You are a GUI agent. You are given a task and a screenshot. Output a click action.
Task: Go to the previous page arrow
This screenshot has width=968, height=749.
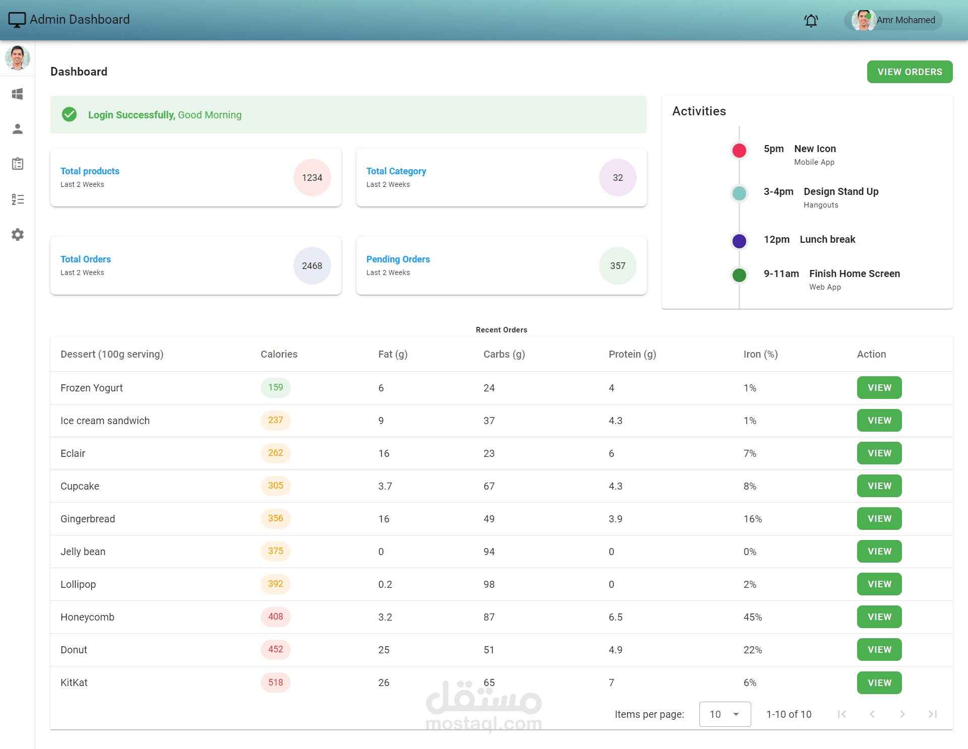(x=872, y=714)
